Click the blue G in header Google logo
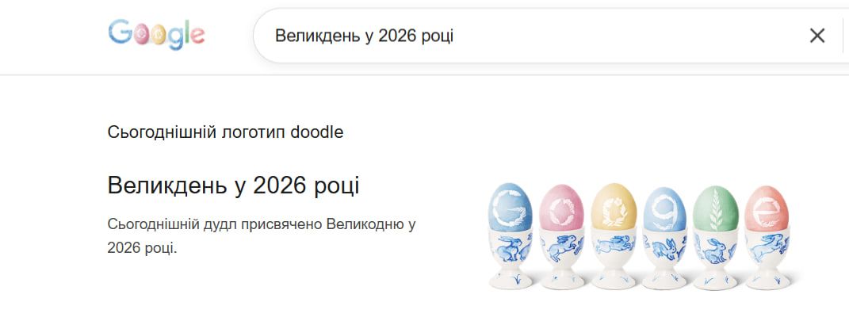The height and width of the screenshot is (325, 849). coord(119,32)
